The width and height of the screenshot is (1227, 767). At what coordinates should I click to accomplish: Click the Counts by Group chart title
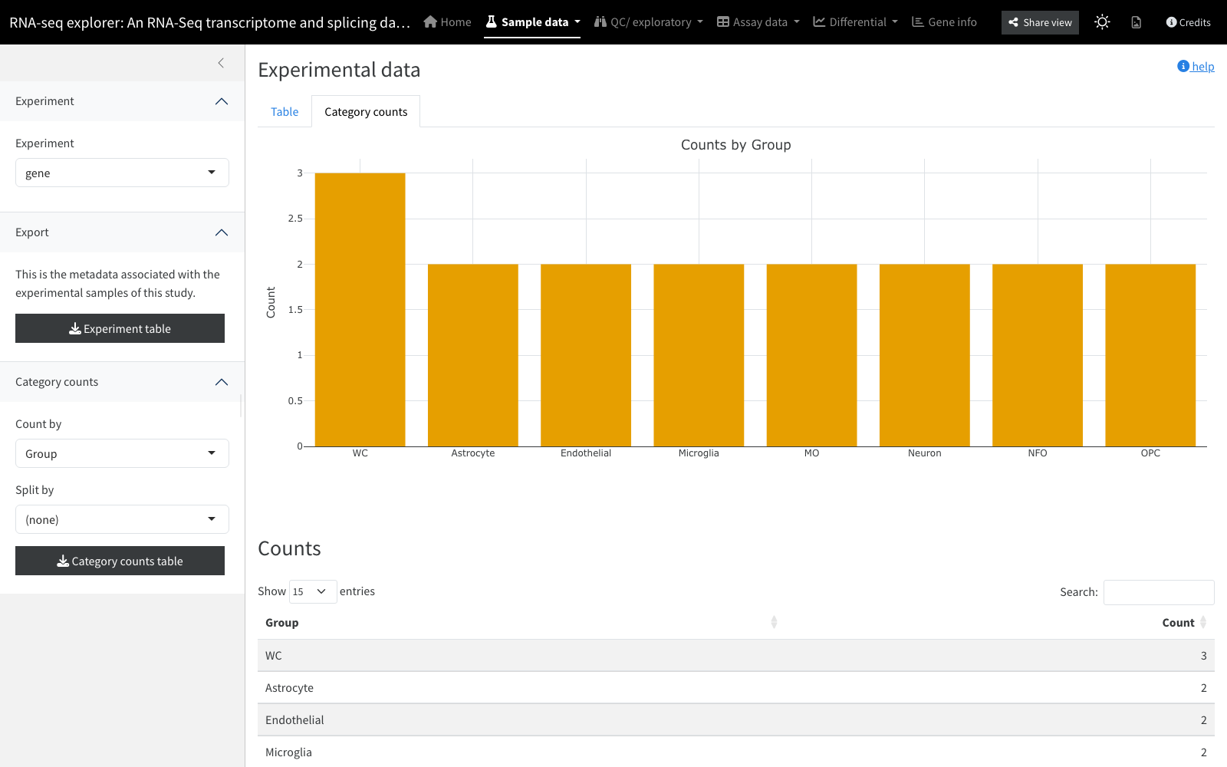click(736, 145)
